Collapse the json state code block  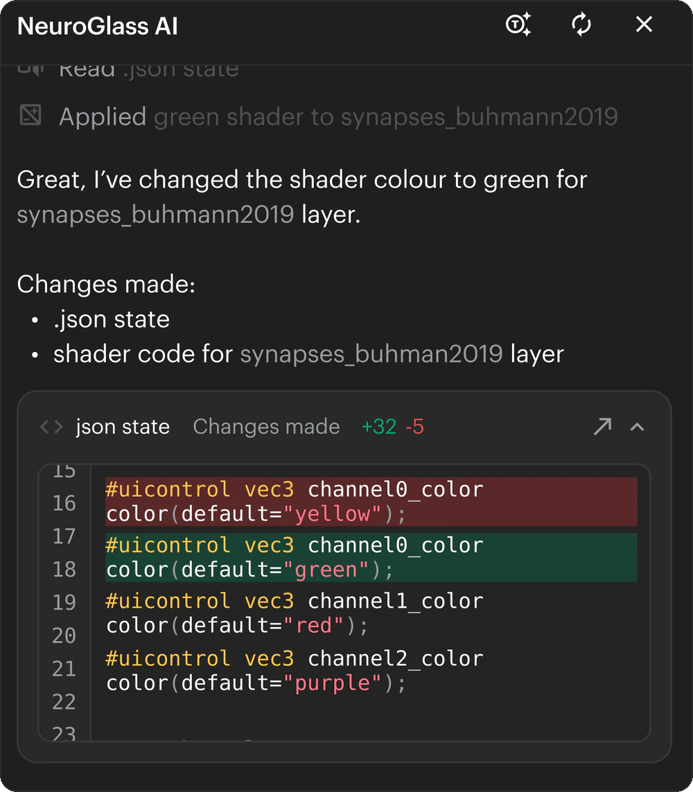tap(638, 428)
